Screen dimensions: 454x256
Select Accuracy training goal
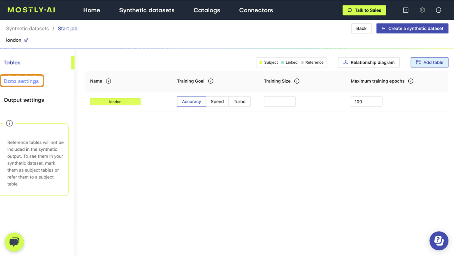point(192,102)
